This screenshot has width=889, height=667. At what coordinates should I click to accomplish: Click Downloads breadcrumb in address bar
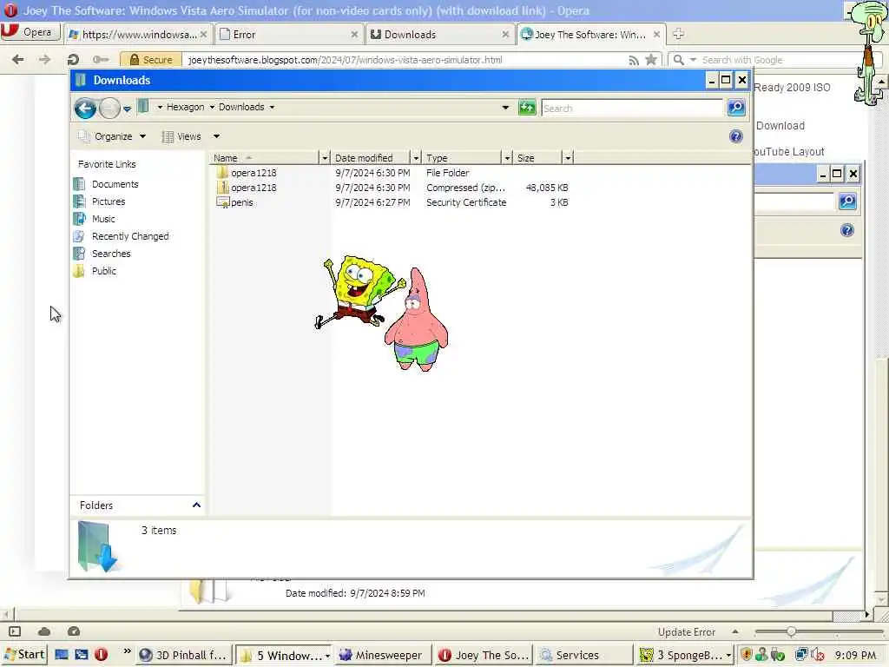(x=241, y=107)
